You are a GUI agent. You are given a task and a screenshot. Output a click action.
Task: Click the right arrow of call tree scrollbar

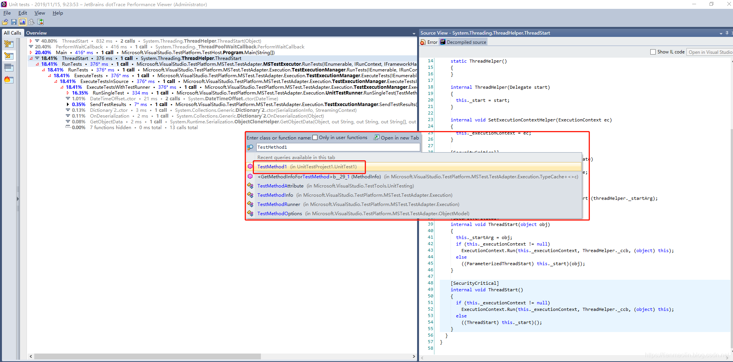click(x=414, y=356)
